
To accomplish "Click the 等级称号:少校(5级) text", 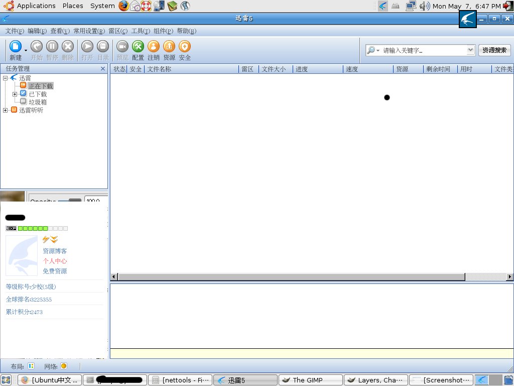I will 31,287.
